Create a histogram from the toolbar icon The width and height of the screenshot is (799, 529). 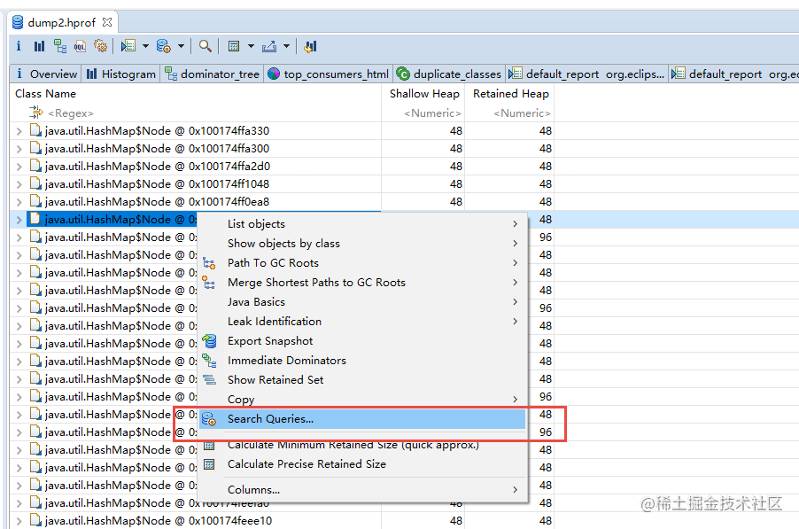pyautogui.click(x=39, y=46)
